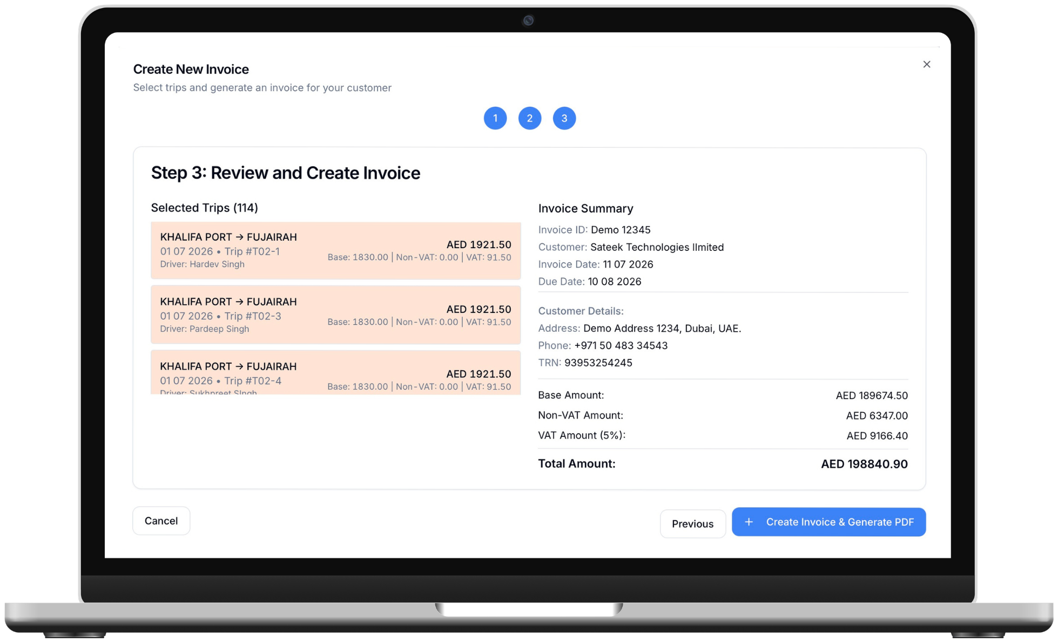The width and height of the screenshot is (1058, 643).
Task: Select trip #T02-4 card
Action: (x=335, y=373)
